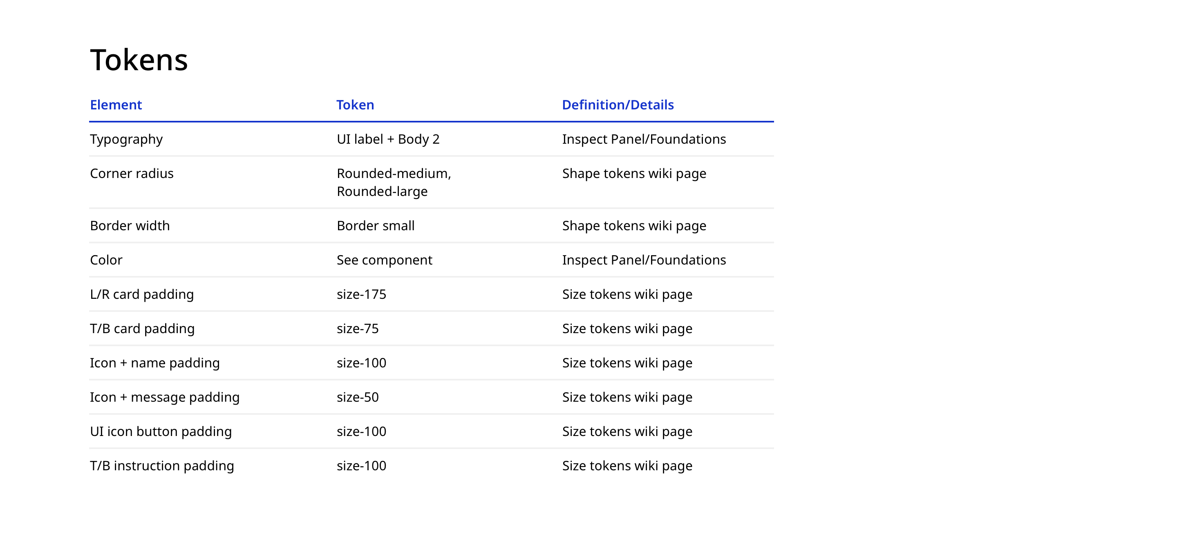Screen dimensions: 1177x556
Task: Click the Corner radius element cell
Action: pyautogui.click(x=132, y=173)
